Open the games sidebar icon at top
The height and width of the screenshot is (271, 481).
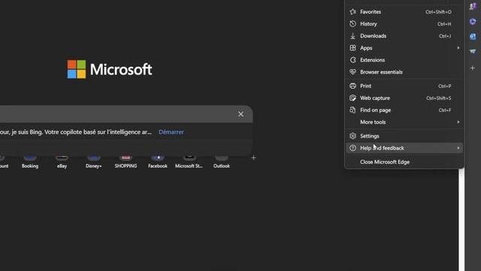(x=473, y=7)
